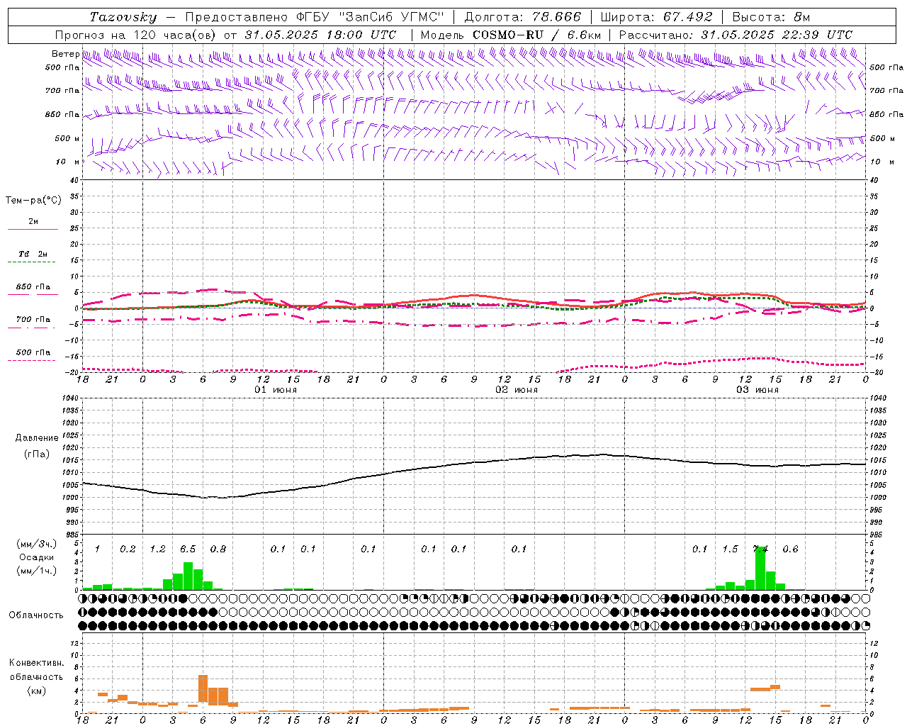Click the '10 м' wind level label on left

(68, 162)
